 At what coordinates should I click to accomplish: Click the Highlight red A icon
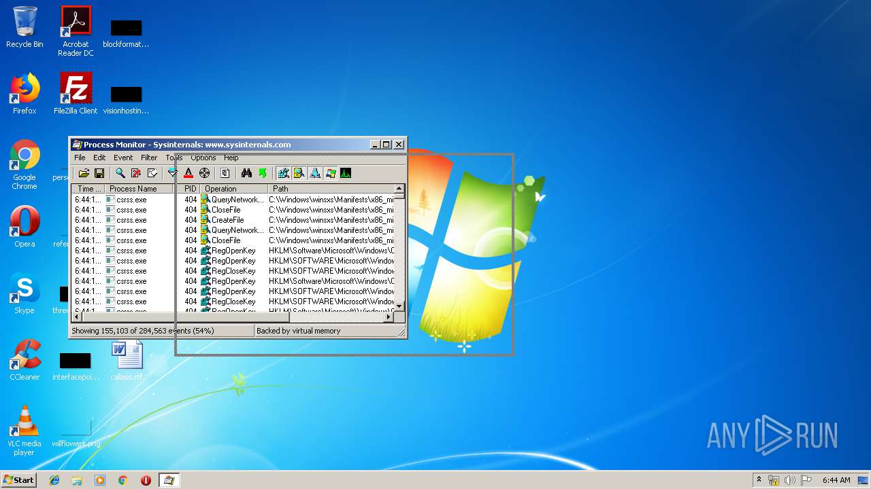pos(188,173)
